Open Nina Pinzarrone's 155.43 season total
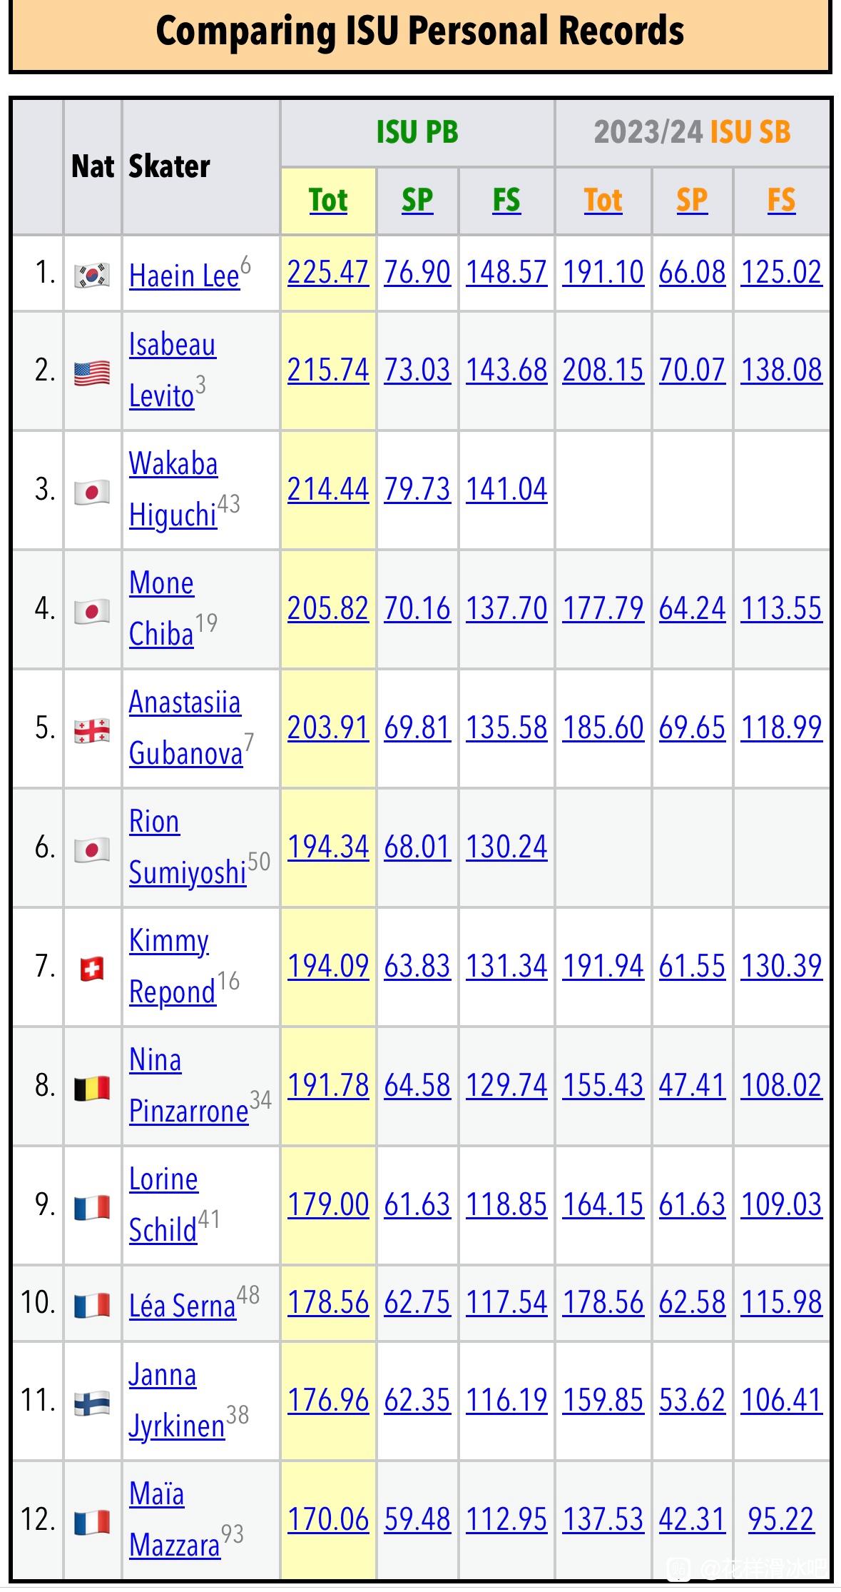Screen dimensions: 841x1592 603,1086
